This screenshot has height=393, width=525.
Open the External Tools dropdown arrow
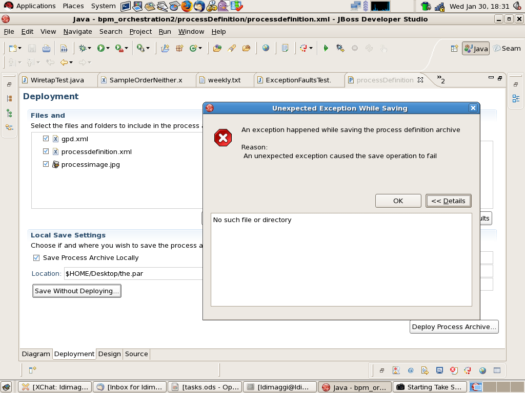coord(148,49)
